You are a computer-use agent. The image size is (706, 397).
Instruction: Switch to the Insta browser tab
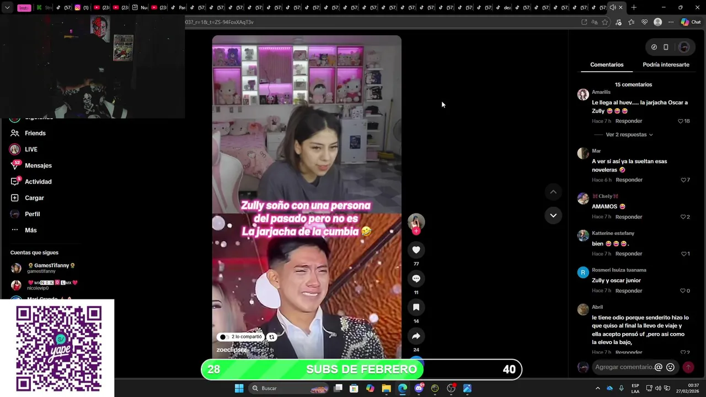(x=24, y=8)
